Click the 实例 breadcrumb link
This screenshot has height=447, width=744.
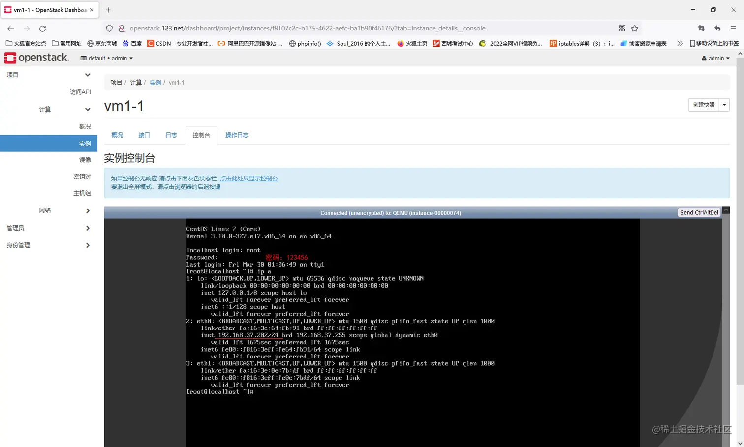155,83
